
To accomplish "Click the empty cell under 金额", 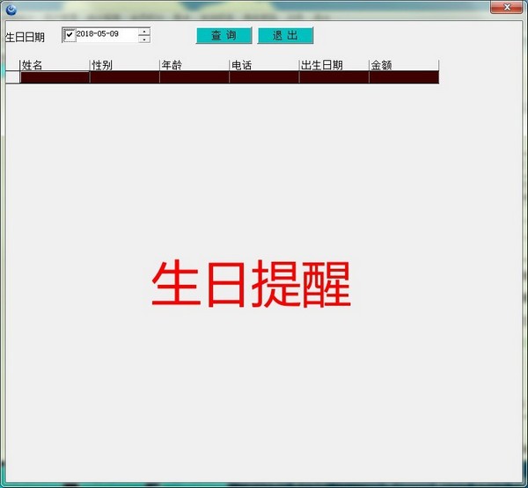I will click(x=404, y=77).
